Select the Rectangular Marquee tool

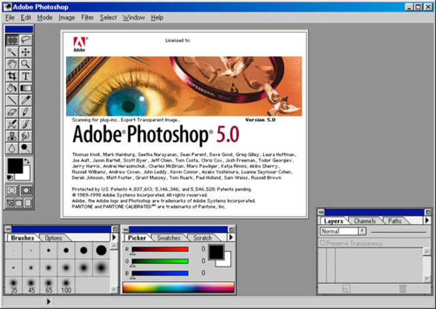point(12,40)
